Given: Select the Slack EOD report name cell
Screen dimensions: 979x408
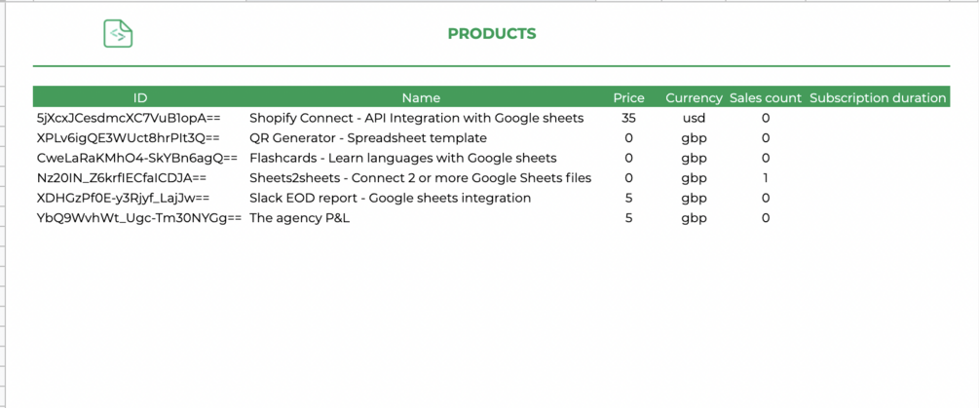Looking at the screenshot, I should 390,198.
